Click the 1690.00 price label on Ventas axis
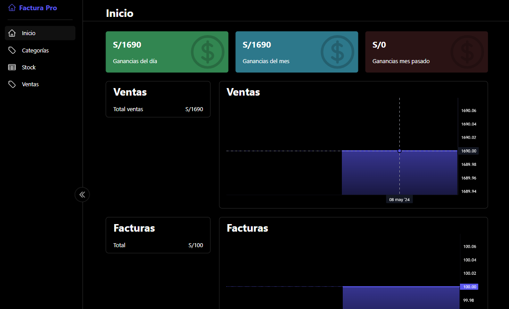 click(x=468, y=151)
